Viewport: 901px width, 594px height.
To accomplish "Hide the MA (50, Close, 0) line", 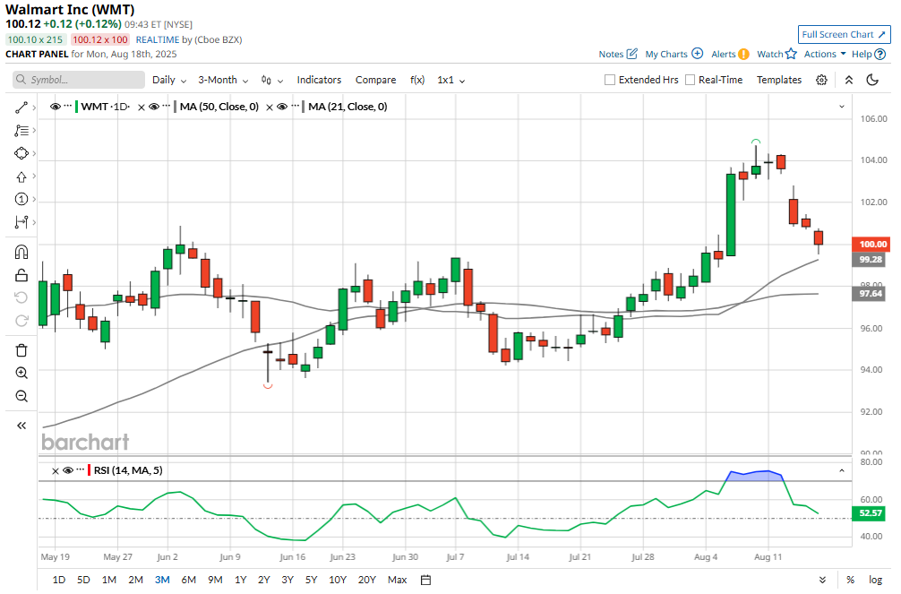I will click(x=154, y=107).
